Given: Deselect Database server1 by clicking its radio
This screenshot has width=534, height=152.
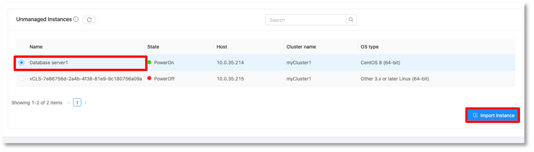Looking at the screenshot, I should pyautogui.click(x=21, y=63).
